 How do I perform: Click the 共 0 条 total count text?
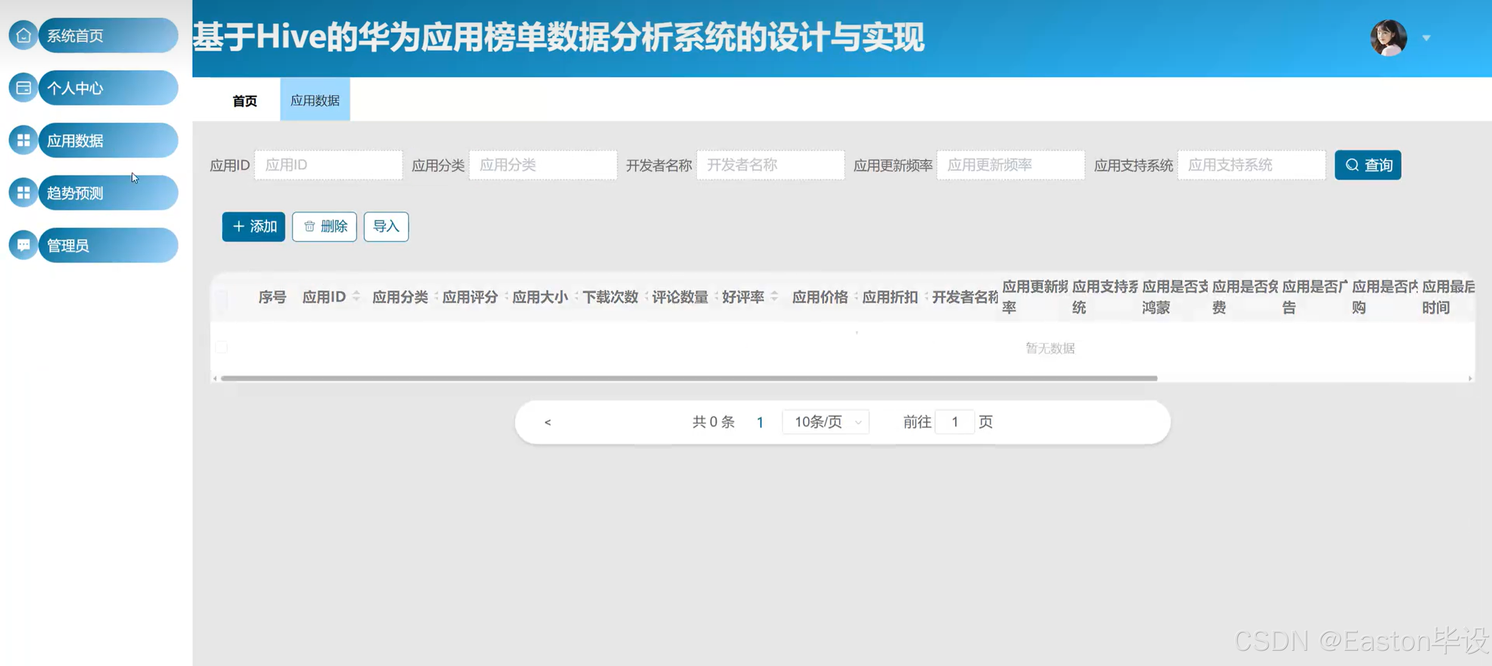coord(713,422)
